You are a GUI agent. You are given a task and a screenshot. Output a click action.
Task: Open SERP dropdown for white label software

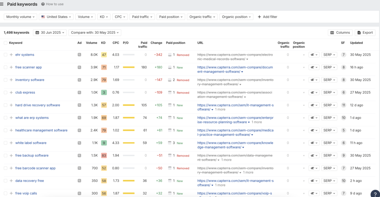(329, 143)
